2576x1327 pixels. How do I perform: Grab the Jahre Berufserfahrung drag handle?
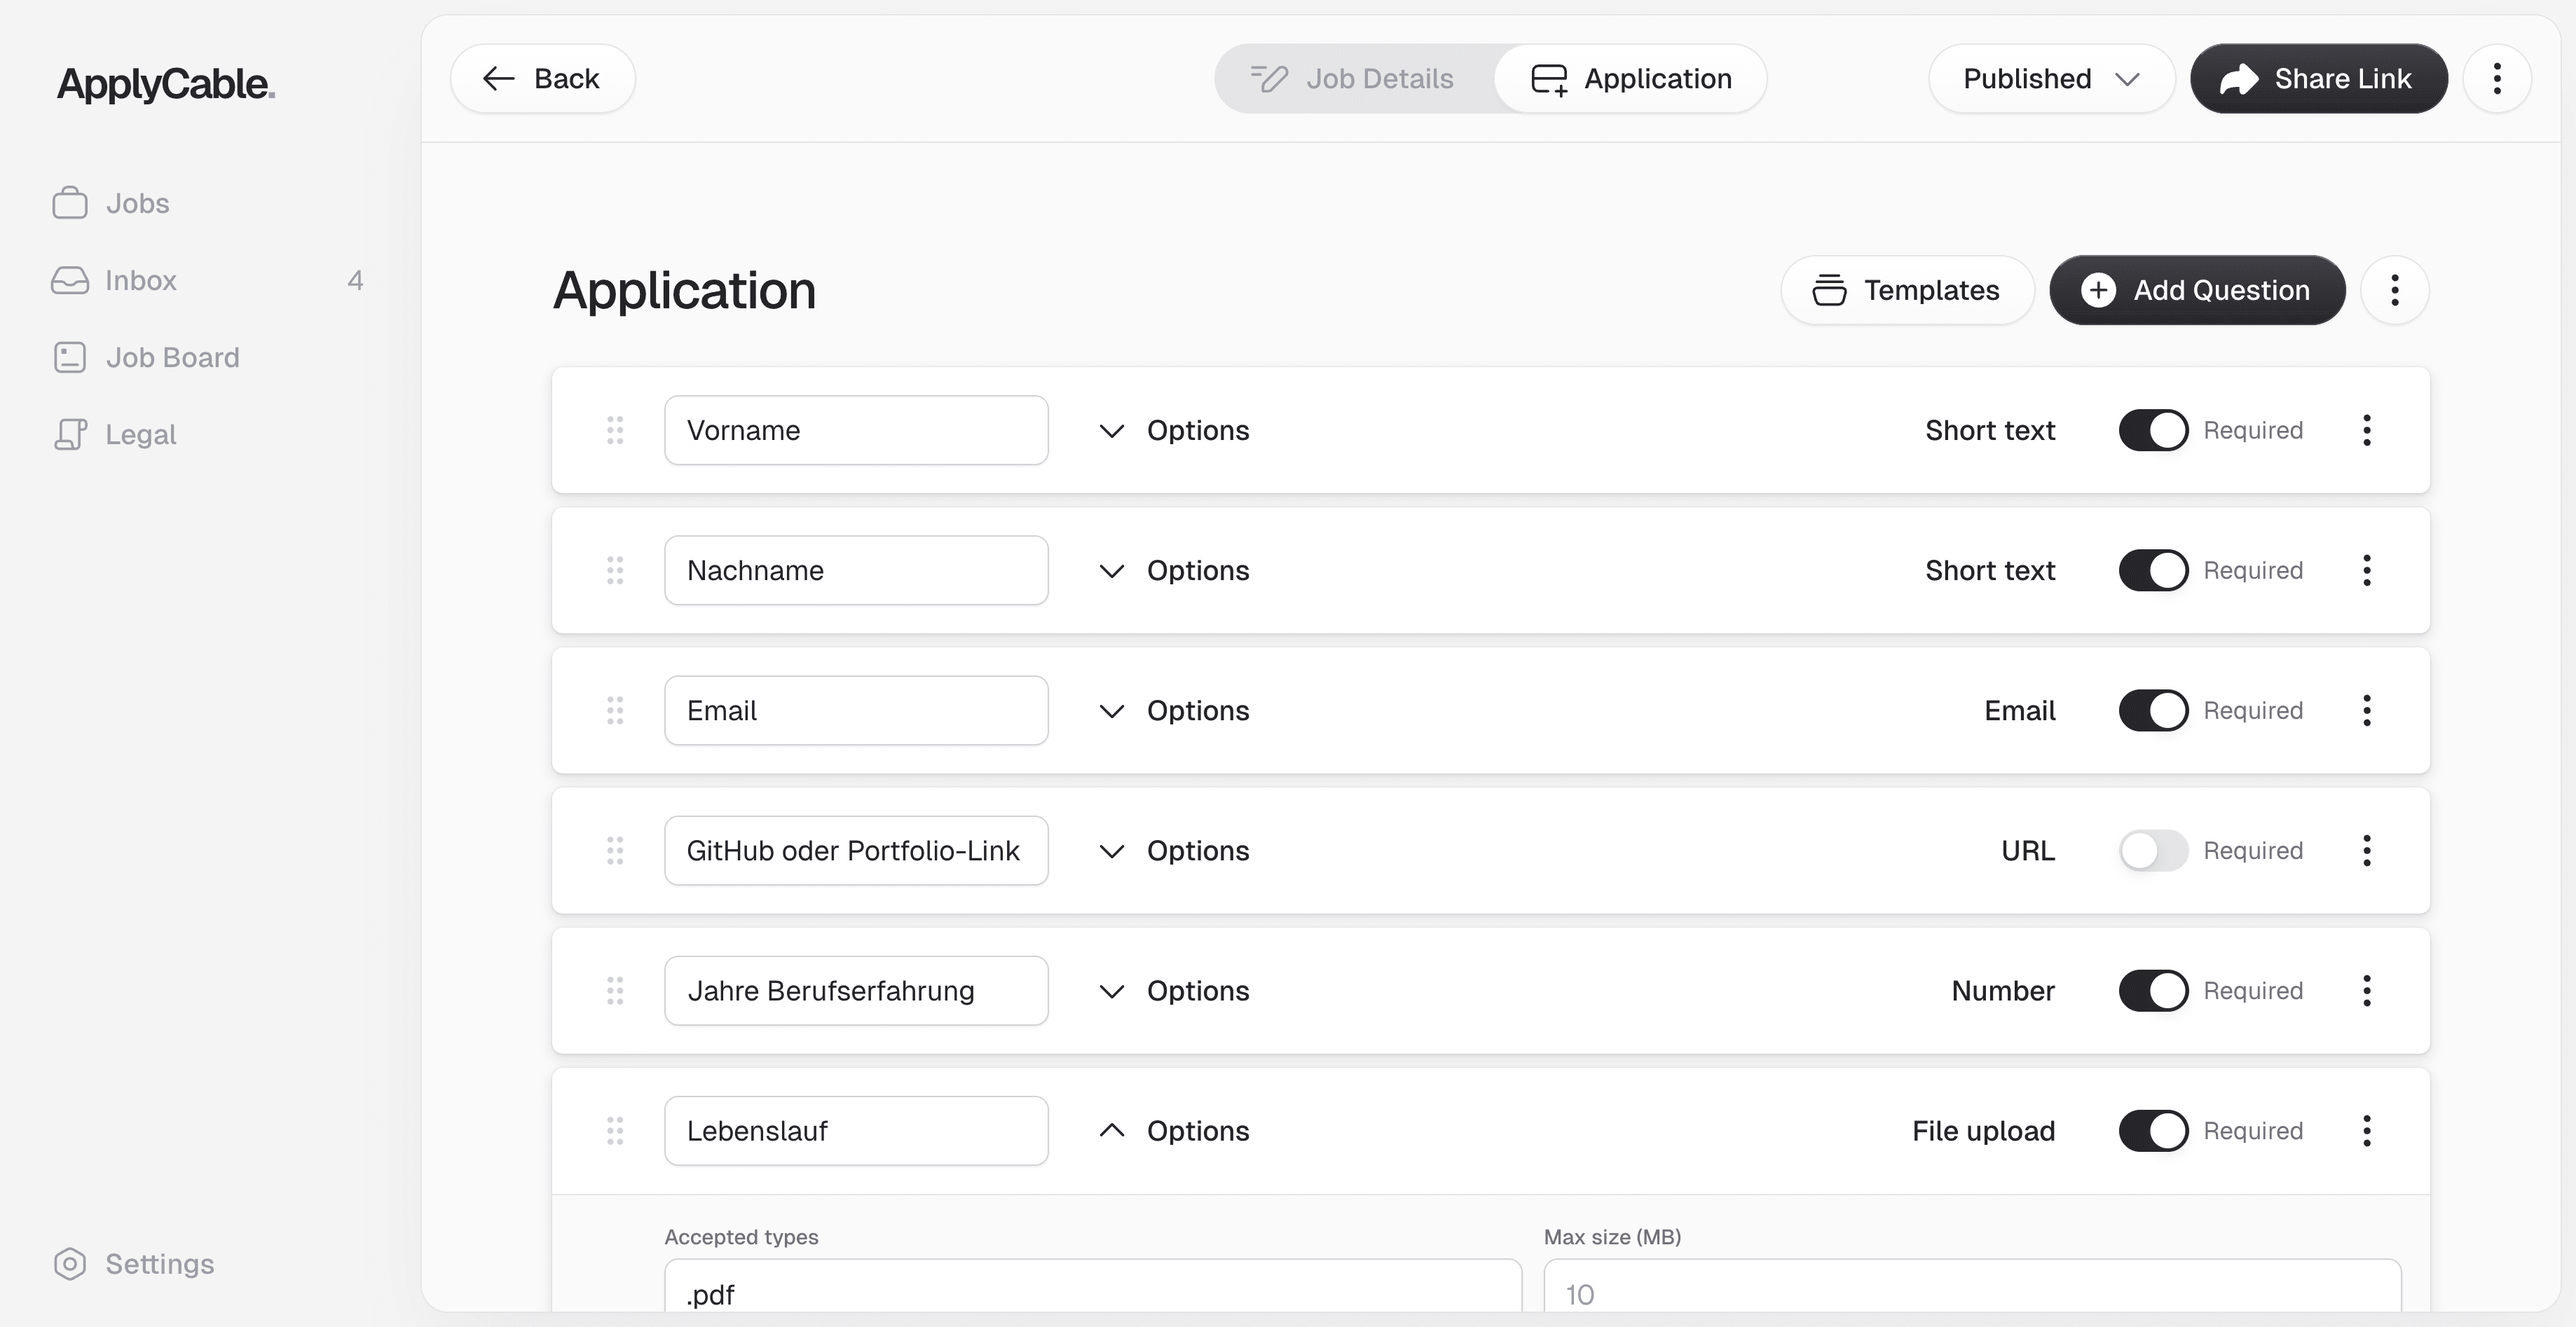[x=615, y=990]
